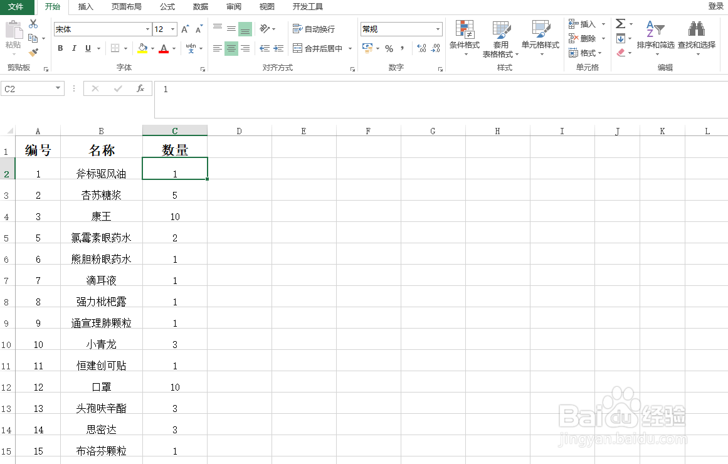The height and width of the screenshot is (464, 728).
Task: Toggle center horizontal alignment
Action: (231, 48)
